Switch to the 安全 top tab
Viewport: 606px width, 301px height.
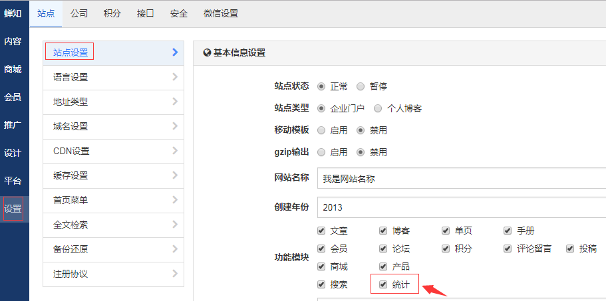point(178,13)
